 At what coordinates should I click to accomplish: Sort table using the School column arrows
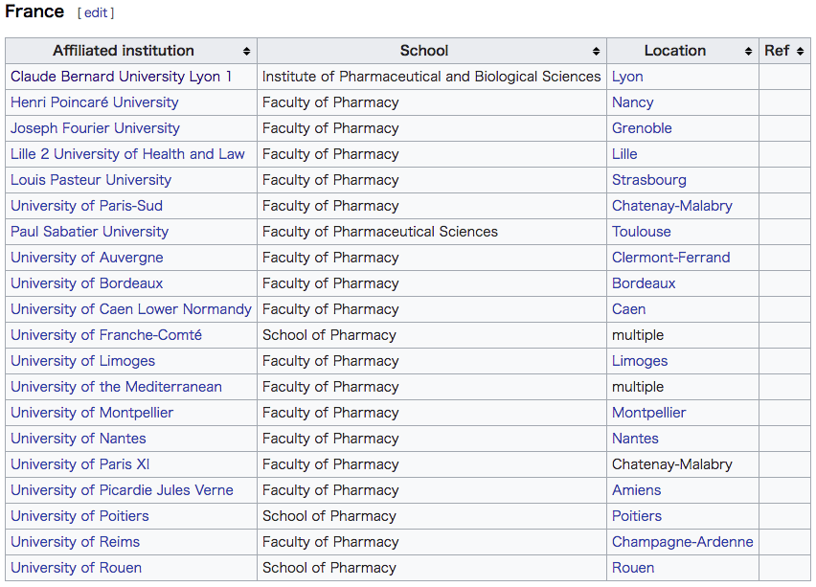[596, 51]
